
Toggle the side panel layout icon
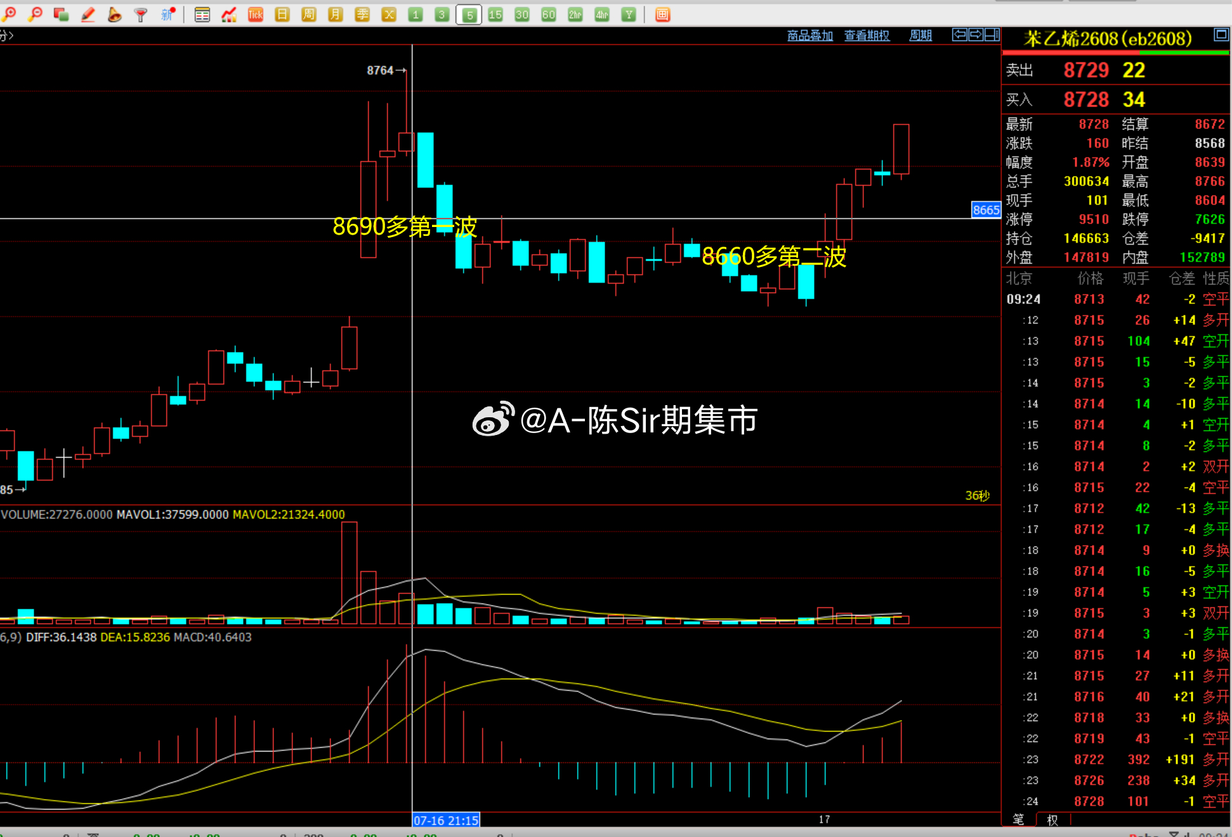(992, 35)
